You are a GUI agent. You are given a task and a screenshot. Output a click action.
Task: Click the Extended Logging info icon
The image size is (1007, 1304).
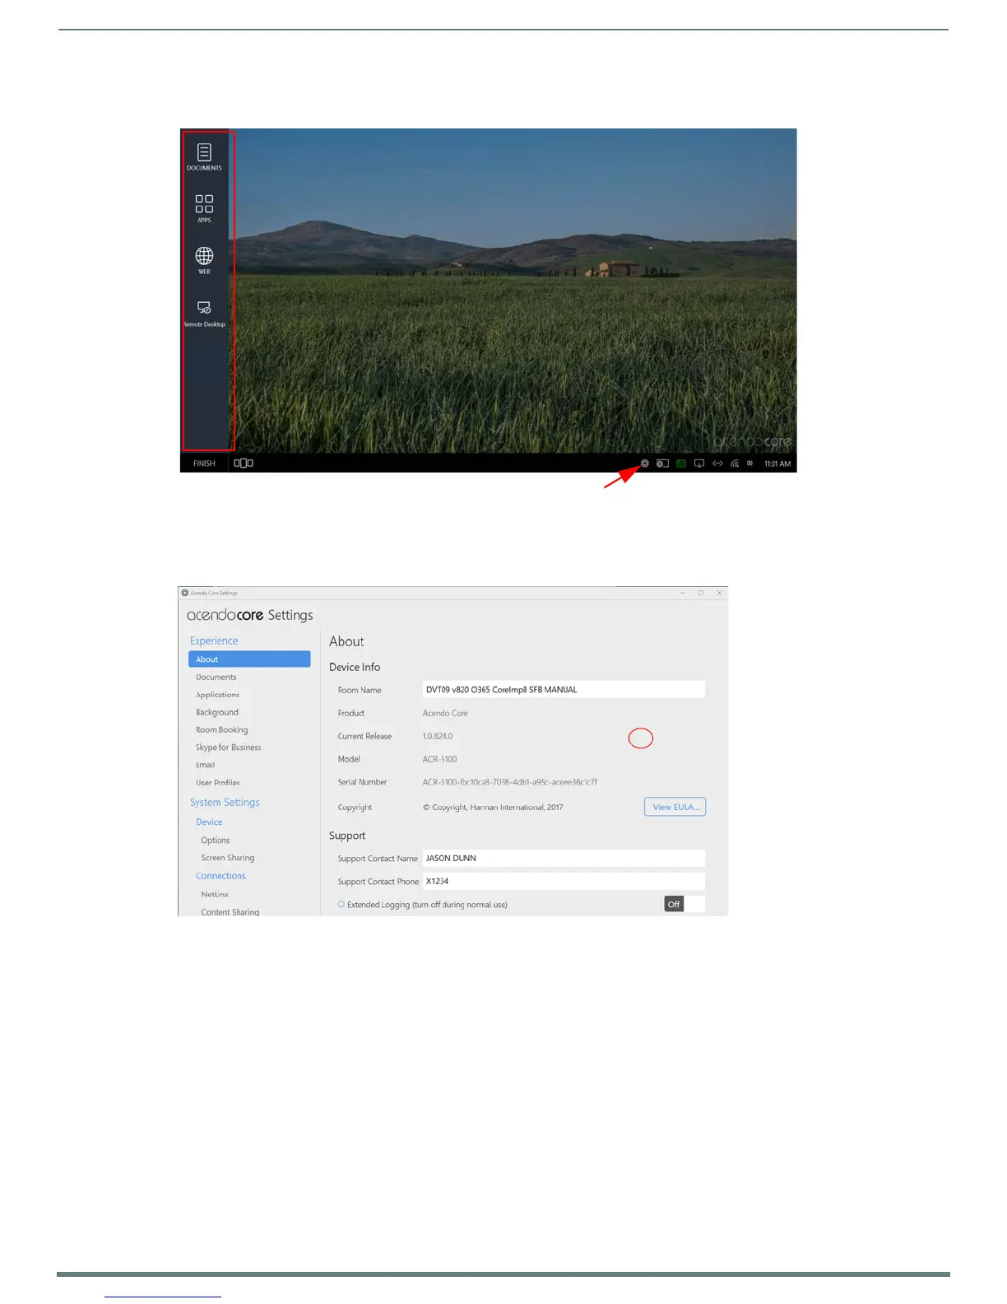click(341, 905)
